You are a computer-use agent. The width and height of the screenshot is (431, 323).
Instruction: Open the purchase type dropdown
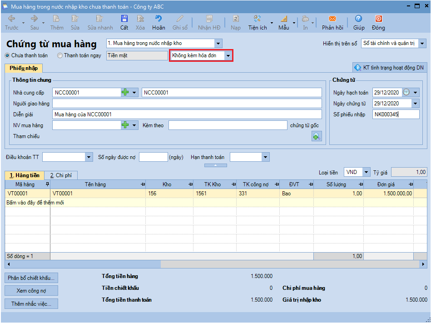[218, 44]
